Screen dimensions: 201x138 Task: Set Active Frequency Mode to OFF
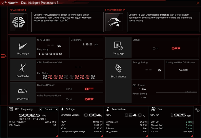click(x=89, y=99)
